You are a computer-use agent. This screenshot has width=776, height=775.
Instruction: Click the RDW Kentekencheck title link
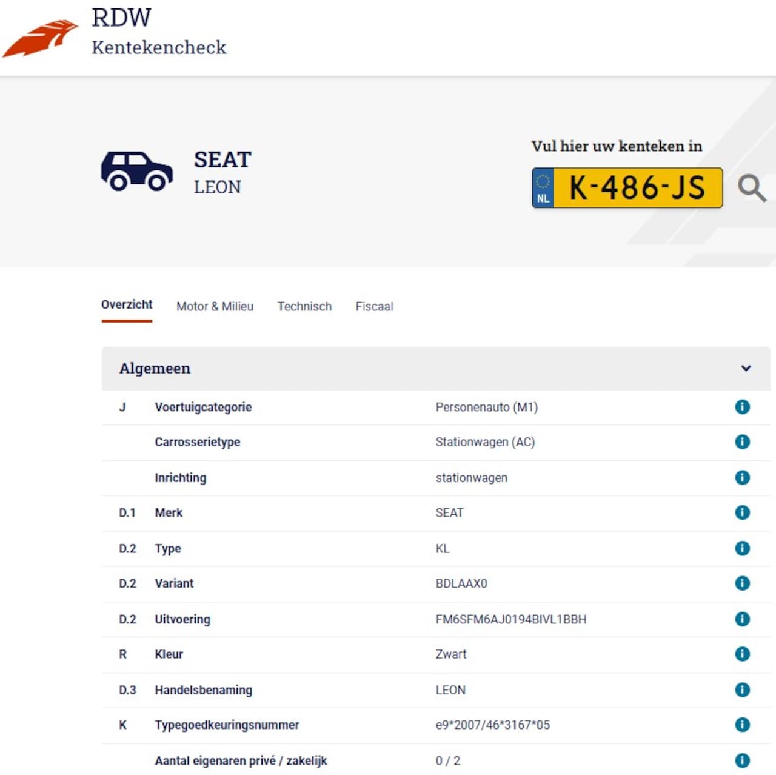point(158,33)
